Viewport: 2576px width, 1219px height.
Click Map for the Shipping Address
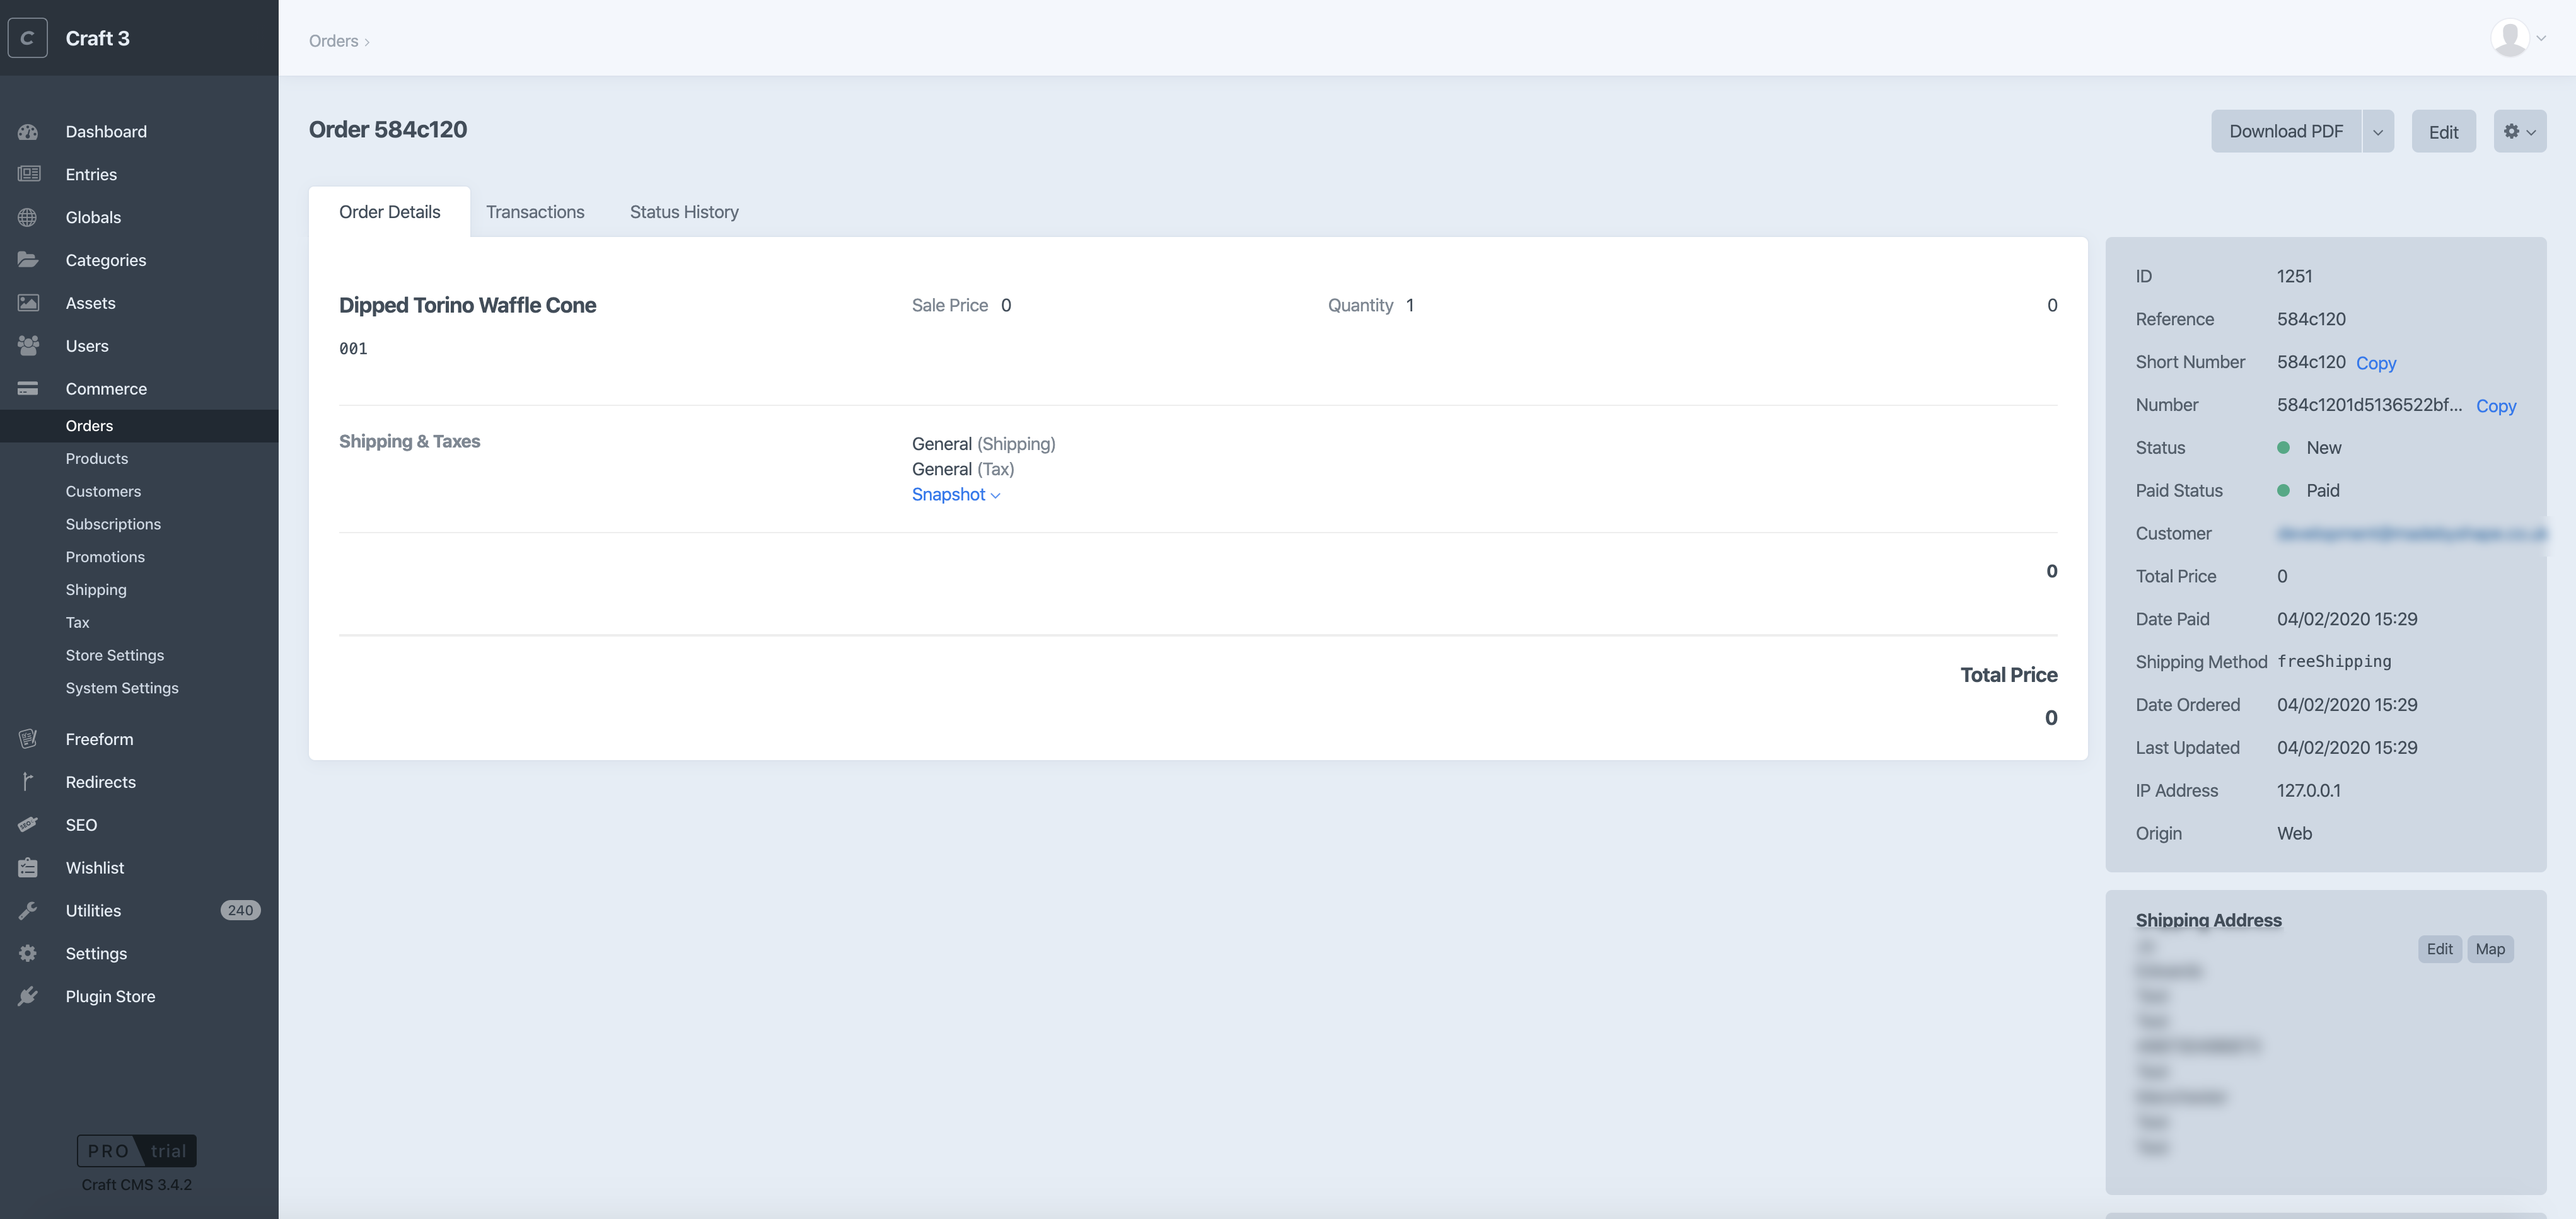tap(2491, 948)
